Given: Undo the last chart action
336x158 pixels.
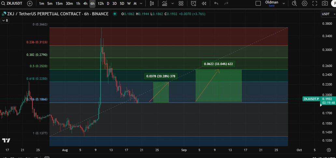Looking at the screenshot, I should [x=217, y=4].
